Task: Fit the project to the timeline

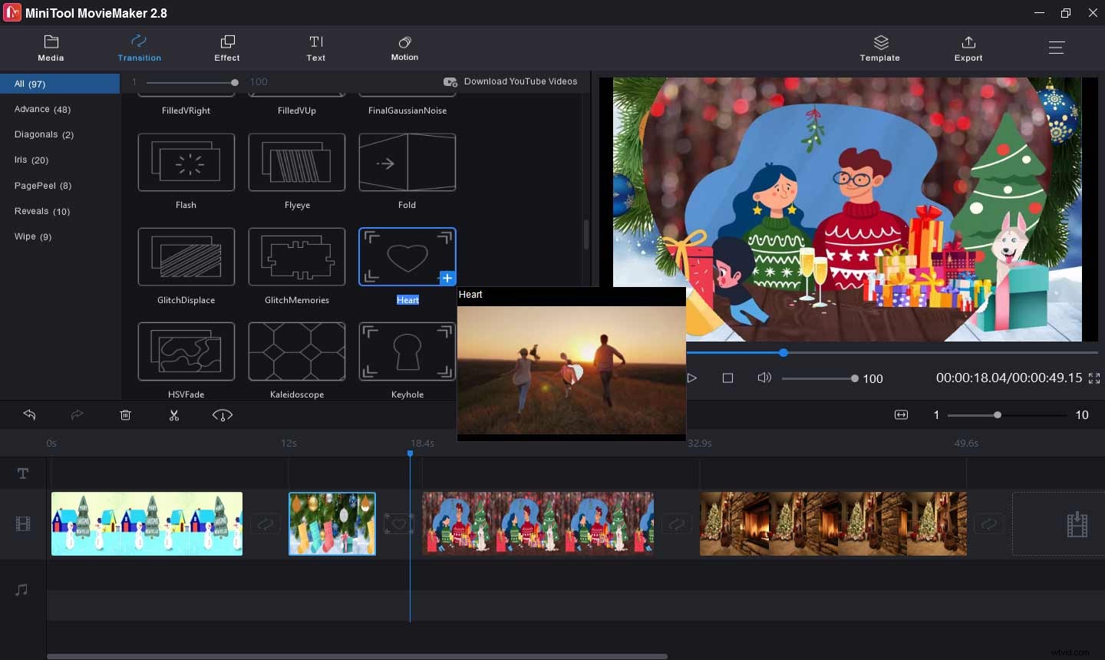Action: [901, 414]
